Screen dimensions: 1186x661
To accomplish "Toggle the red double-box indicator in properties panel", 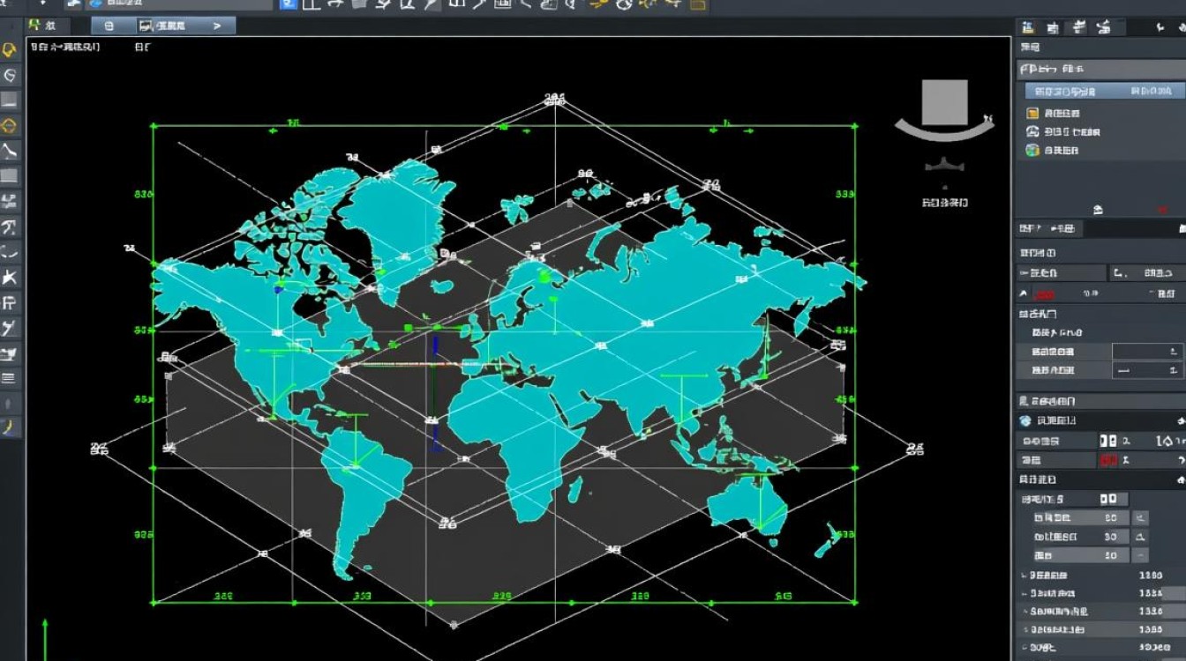I will click(1108, 460).
